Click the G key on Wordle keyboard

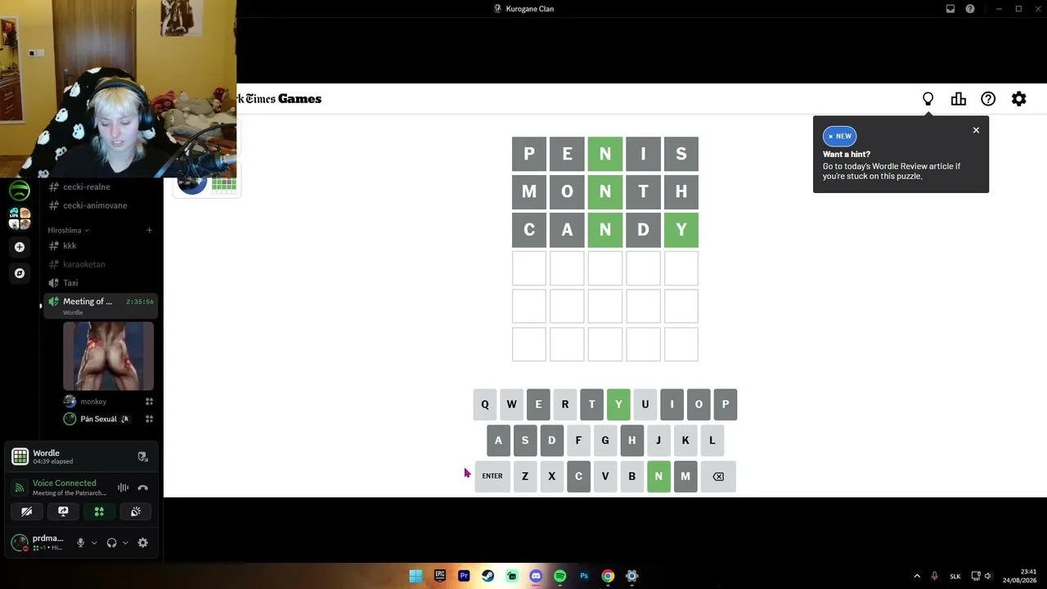[x=605, y=440]
